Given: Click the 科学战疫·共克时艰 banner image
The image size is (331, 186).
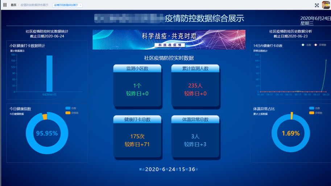Looking at the screenshot, I should 169,39.
